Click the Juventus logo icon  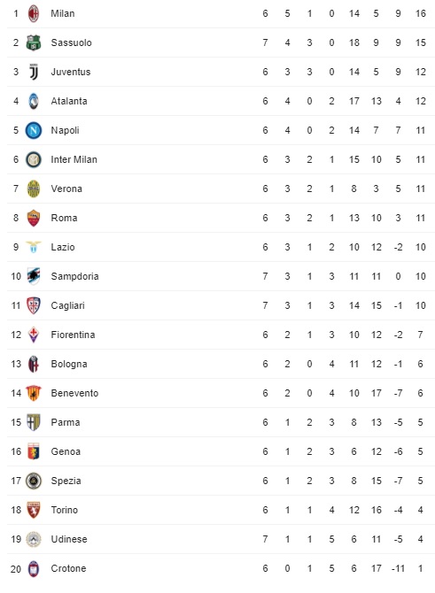click(x=34, y=72)
